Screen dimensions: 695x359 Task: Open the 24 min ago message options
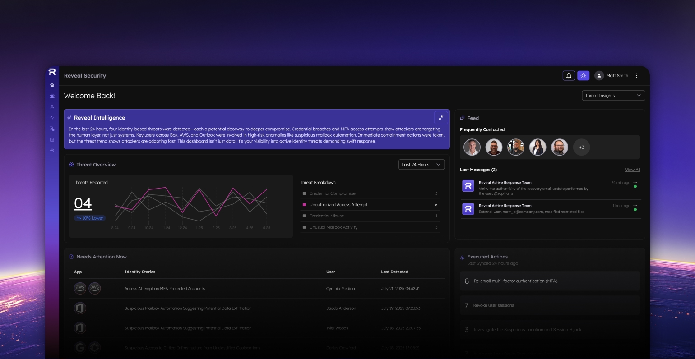tap(635, 183)
